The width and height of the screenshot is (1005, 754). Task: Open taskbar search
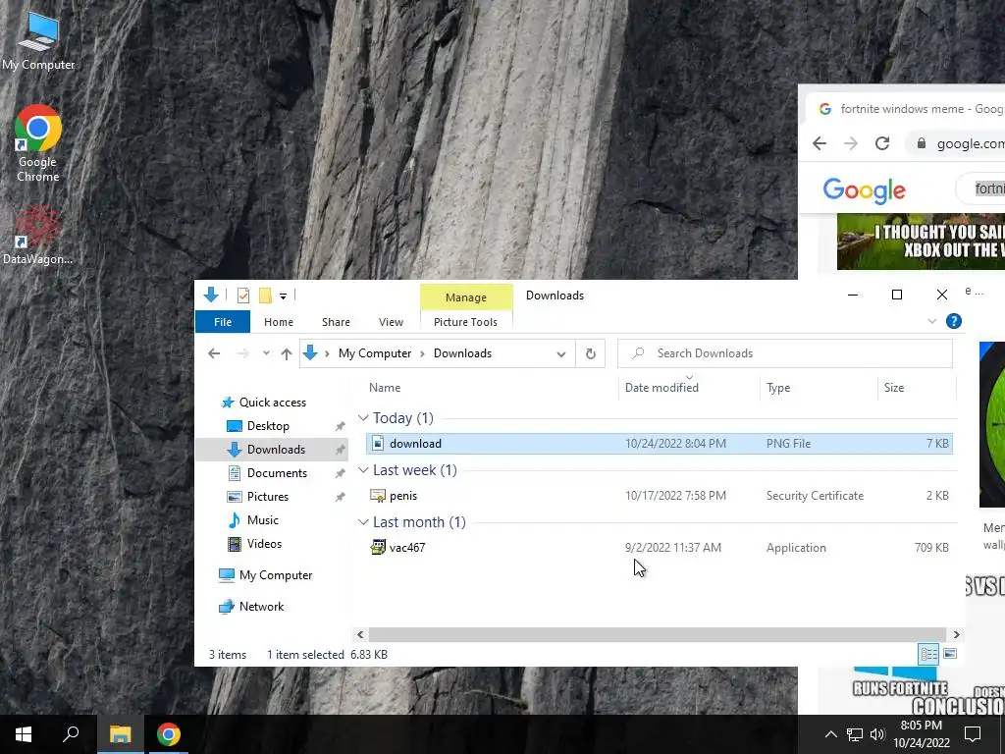click(71, 734)
